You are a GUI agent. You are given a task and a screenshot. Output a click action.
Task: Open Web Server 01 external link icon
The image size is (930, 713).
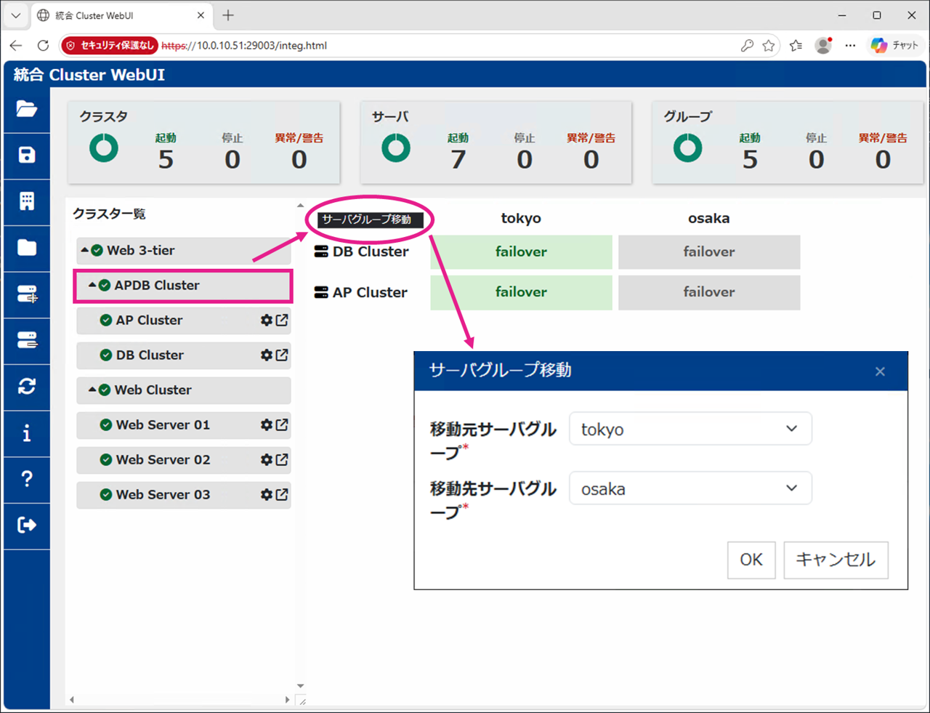[282, 424]
